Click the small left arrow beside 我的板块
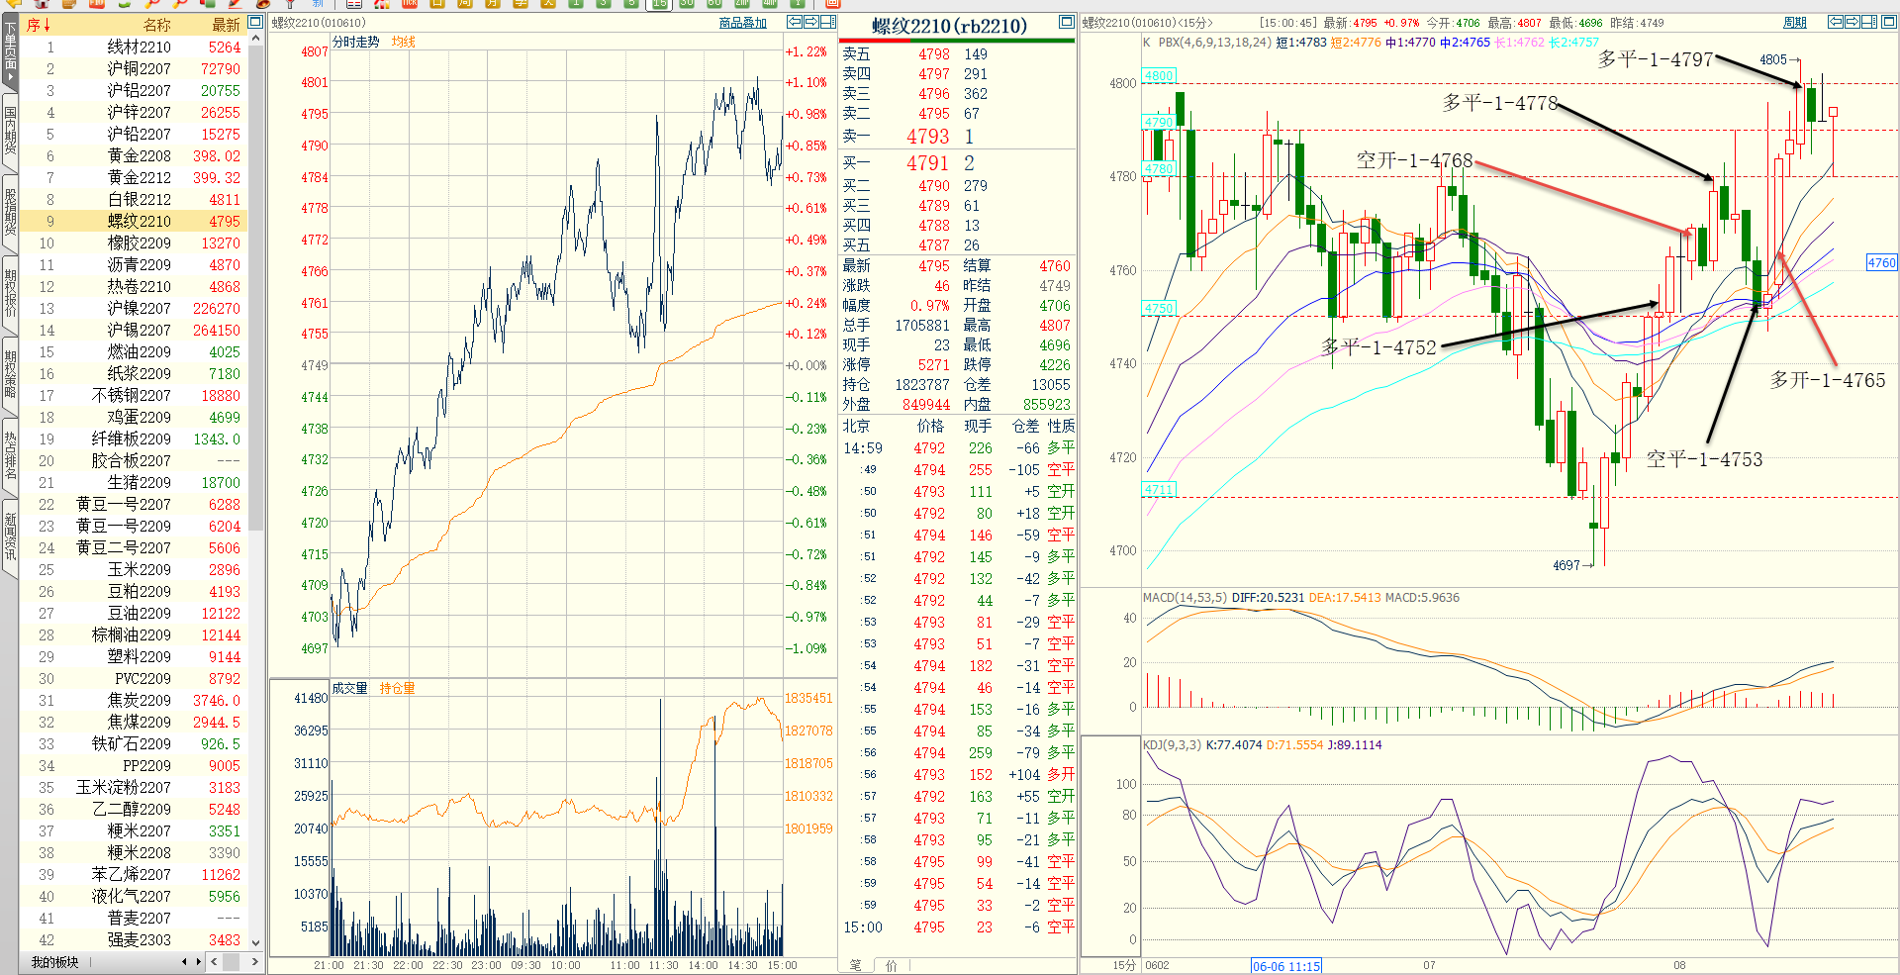 click(x=184, y=961)
